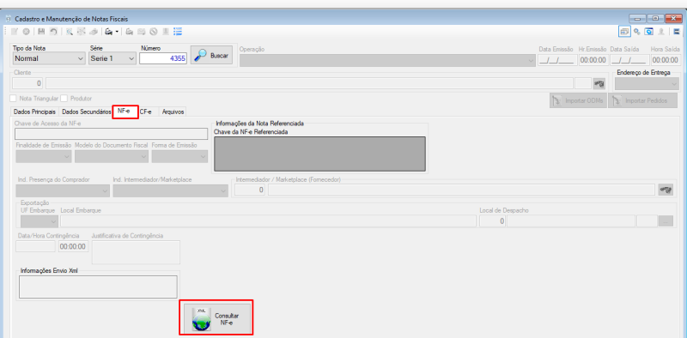Click the Cliente code field

27,83
